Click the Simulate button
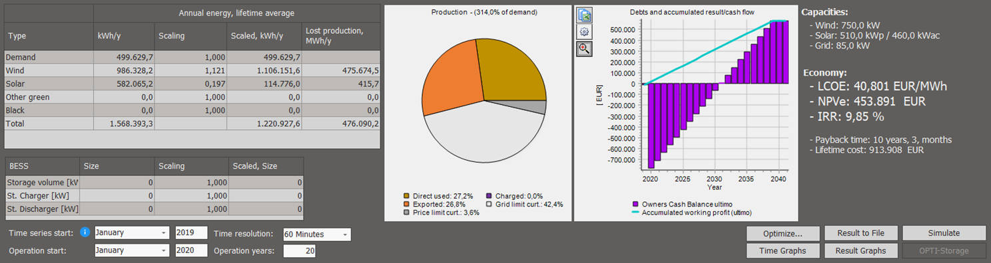Screen dimensions: 991x263 944,233
